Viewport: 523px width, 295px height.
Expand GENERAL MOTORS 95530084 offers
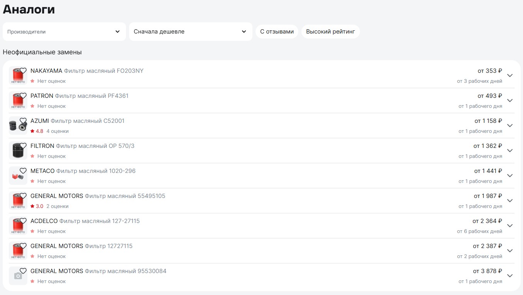[x=510, y=276]
